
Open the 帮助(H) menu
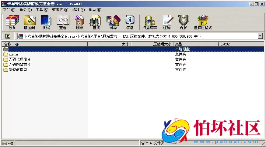click(x=95, y=10)
